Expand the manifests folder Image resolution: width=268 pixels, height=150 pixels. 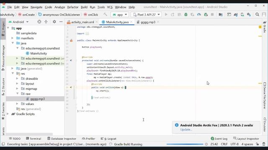13,38
